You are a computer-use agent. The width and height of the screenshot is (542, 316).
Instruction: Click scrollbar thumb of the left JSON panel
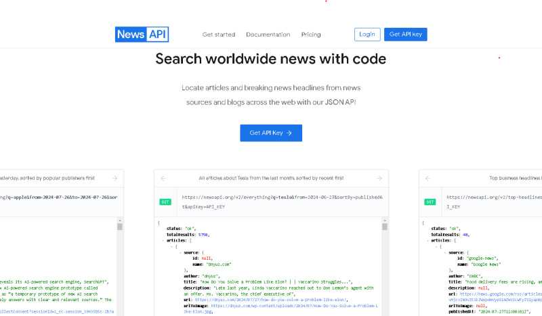coord(120,227)
